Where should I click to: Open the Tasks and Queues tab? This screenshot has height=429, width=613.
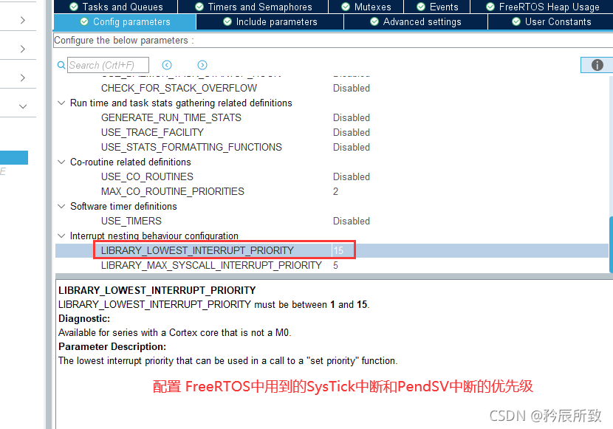coord(116,7)
